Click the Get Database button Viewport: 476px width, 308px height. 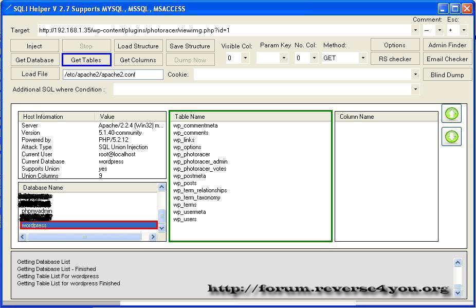34,60
